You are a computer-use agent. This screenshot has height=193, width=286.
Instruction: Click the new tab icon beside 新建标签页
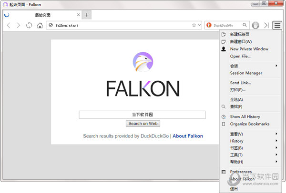(224, 34)
